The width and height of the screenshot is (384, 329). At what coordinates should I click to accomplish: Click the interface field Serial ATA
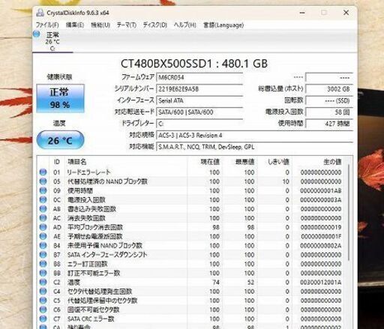199,100
